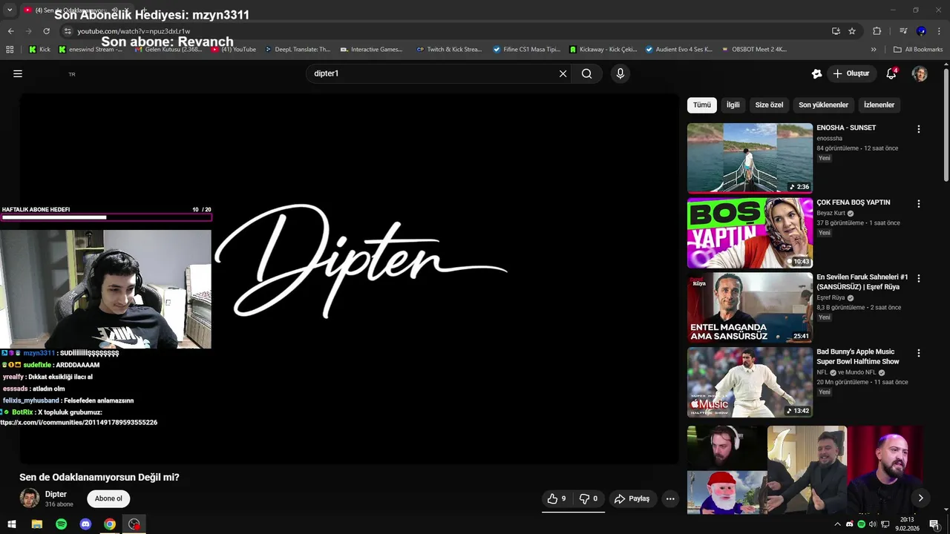950x534 pixels.
Task: Open File Explorer from the taskbar
Action: (37, 524)
